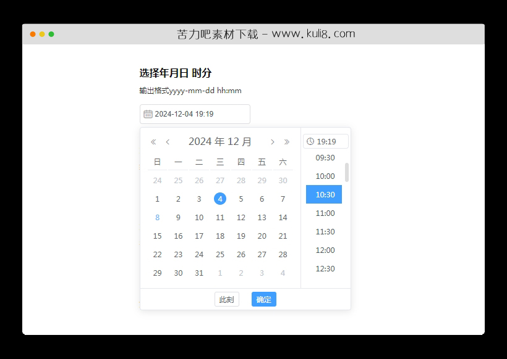Jump to next year with the double-right arrow
The image size is (507, 359).
[x=287, y=141]
